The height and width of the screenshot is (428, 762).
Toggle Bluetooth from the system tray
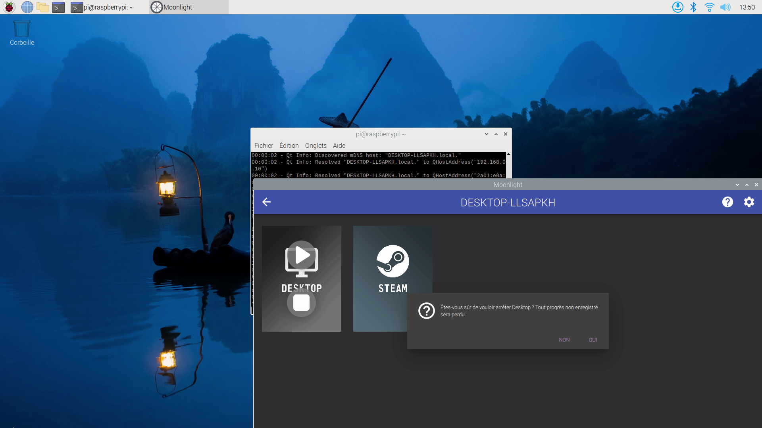tap(694, 7)
